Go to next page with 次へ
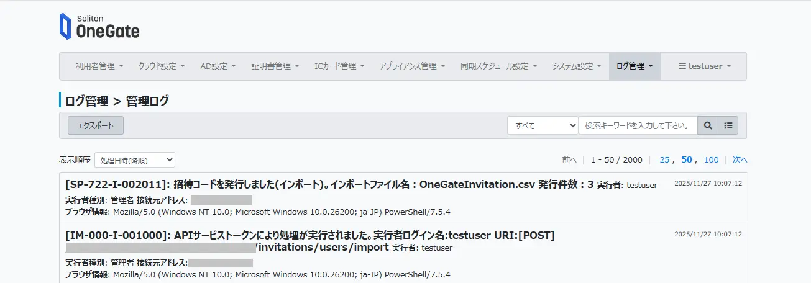811x283 pixels. [x=740, y=160]
